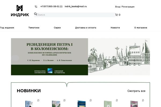Screen dimensions: 161x107
Task: Click the cart item count 0
Action: (x=119, y=15)
